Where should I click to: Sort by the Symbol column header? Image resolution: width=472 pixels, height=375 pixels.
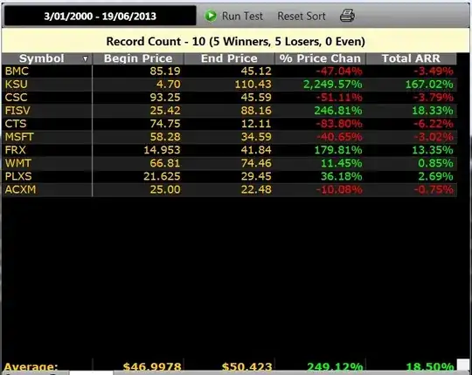pos(42,58)
